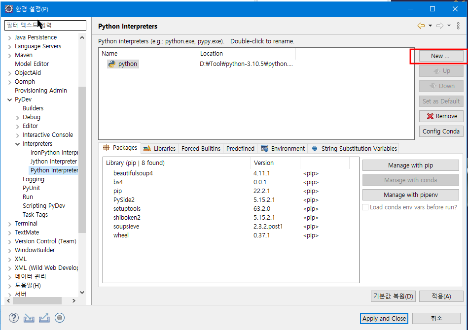The width and height of the screenshot is (468, 330).
Task: Toggle Load conda env vars checkbox
Action: pos(365,207)
